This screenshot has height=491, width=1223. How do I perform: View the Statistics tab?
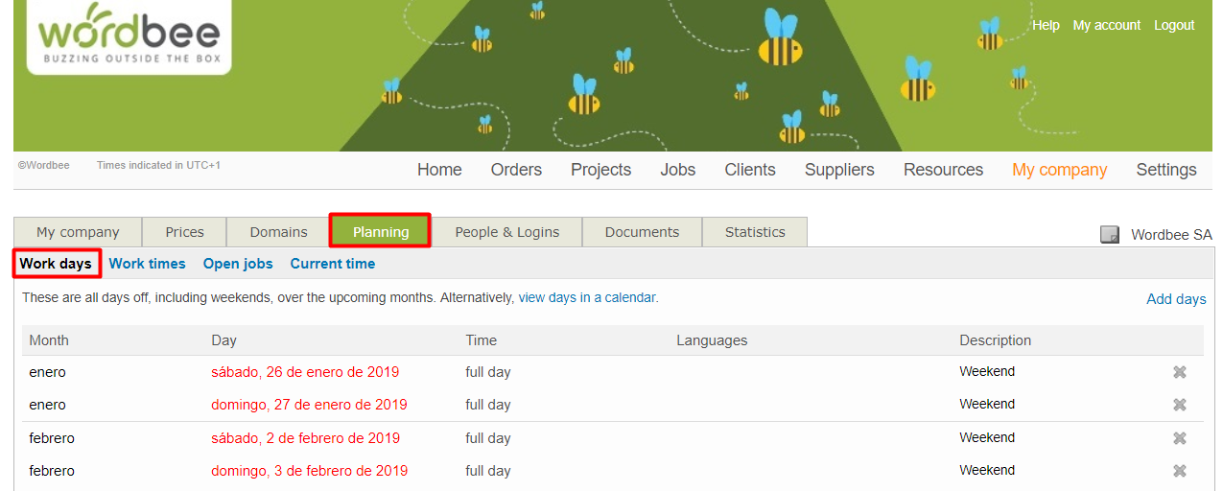tap(754, 232)
